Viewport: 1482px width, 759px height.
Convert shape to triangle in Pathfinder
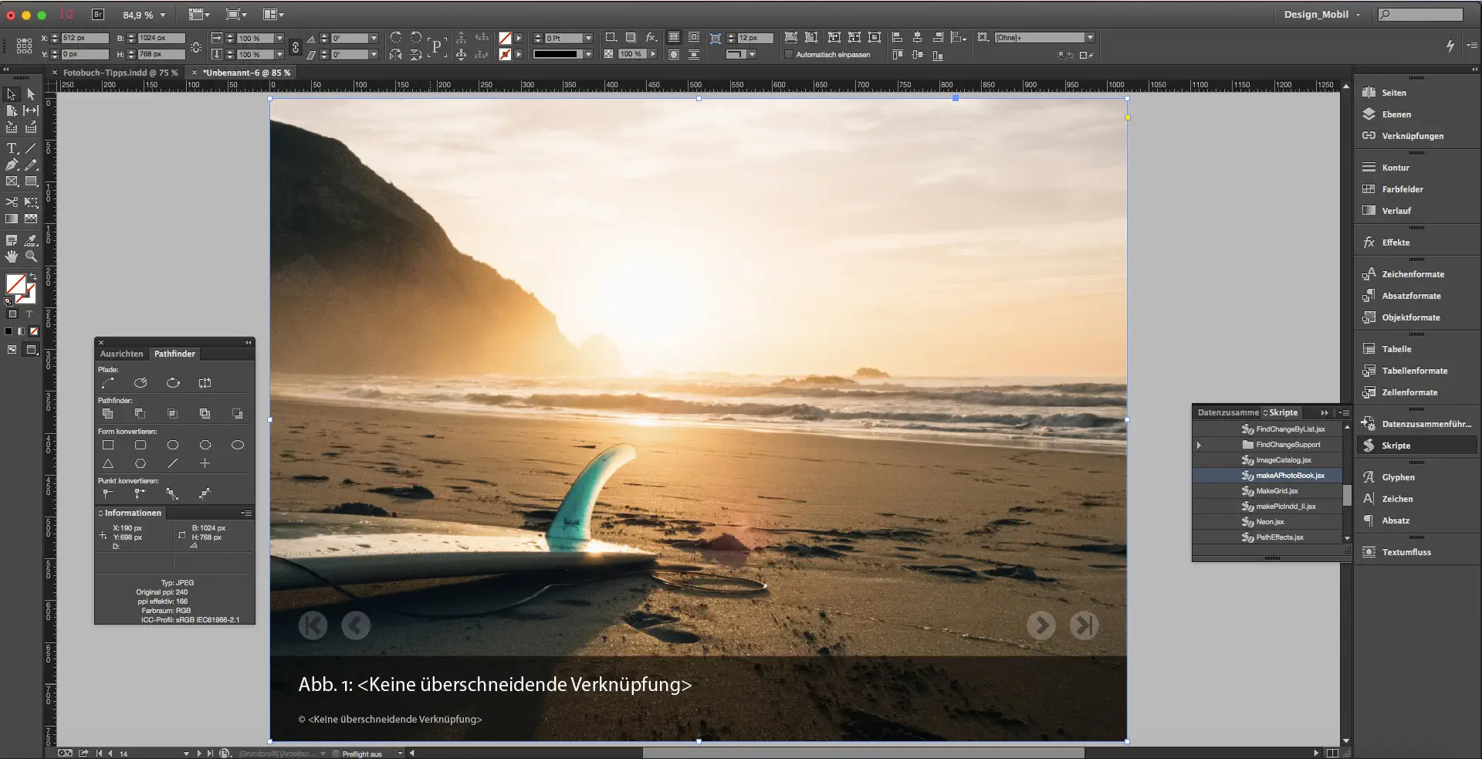pos(108,463)
